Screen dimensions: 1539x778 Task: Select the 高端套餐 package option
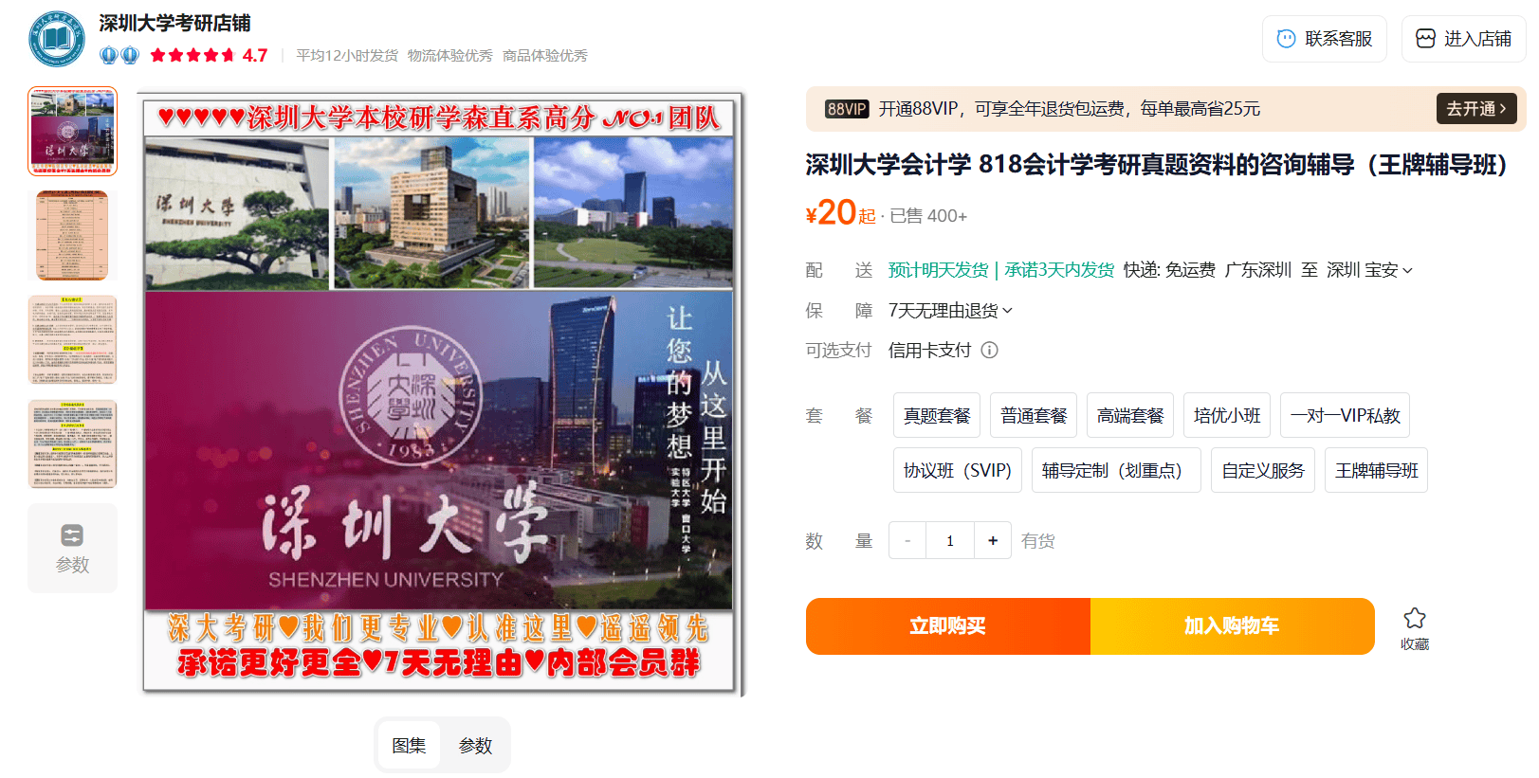point(1130,415)
